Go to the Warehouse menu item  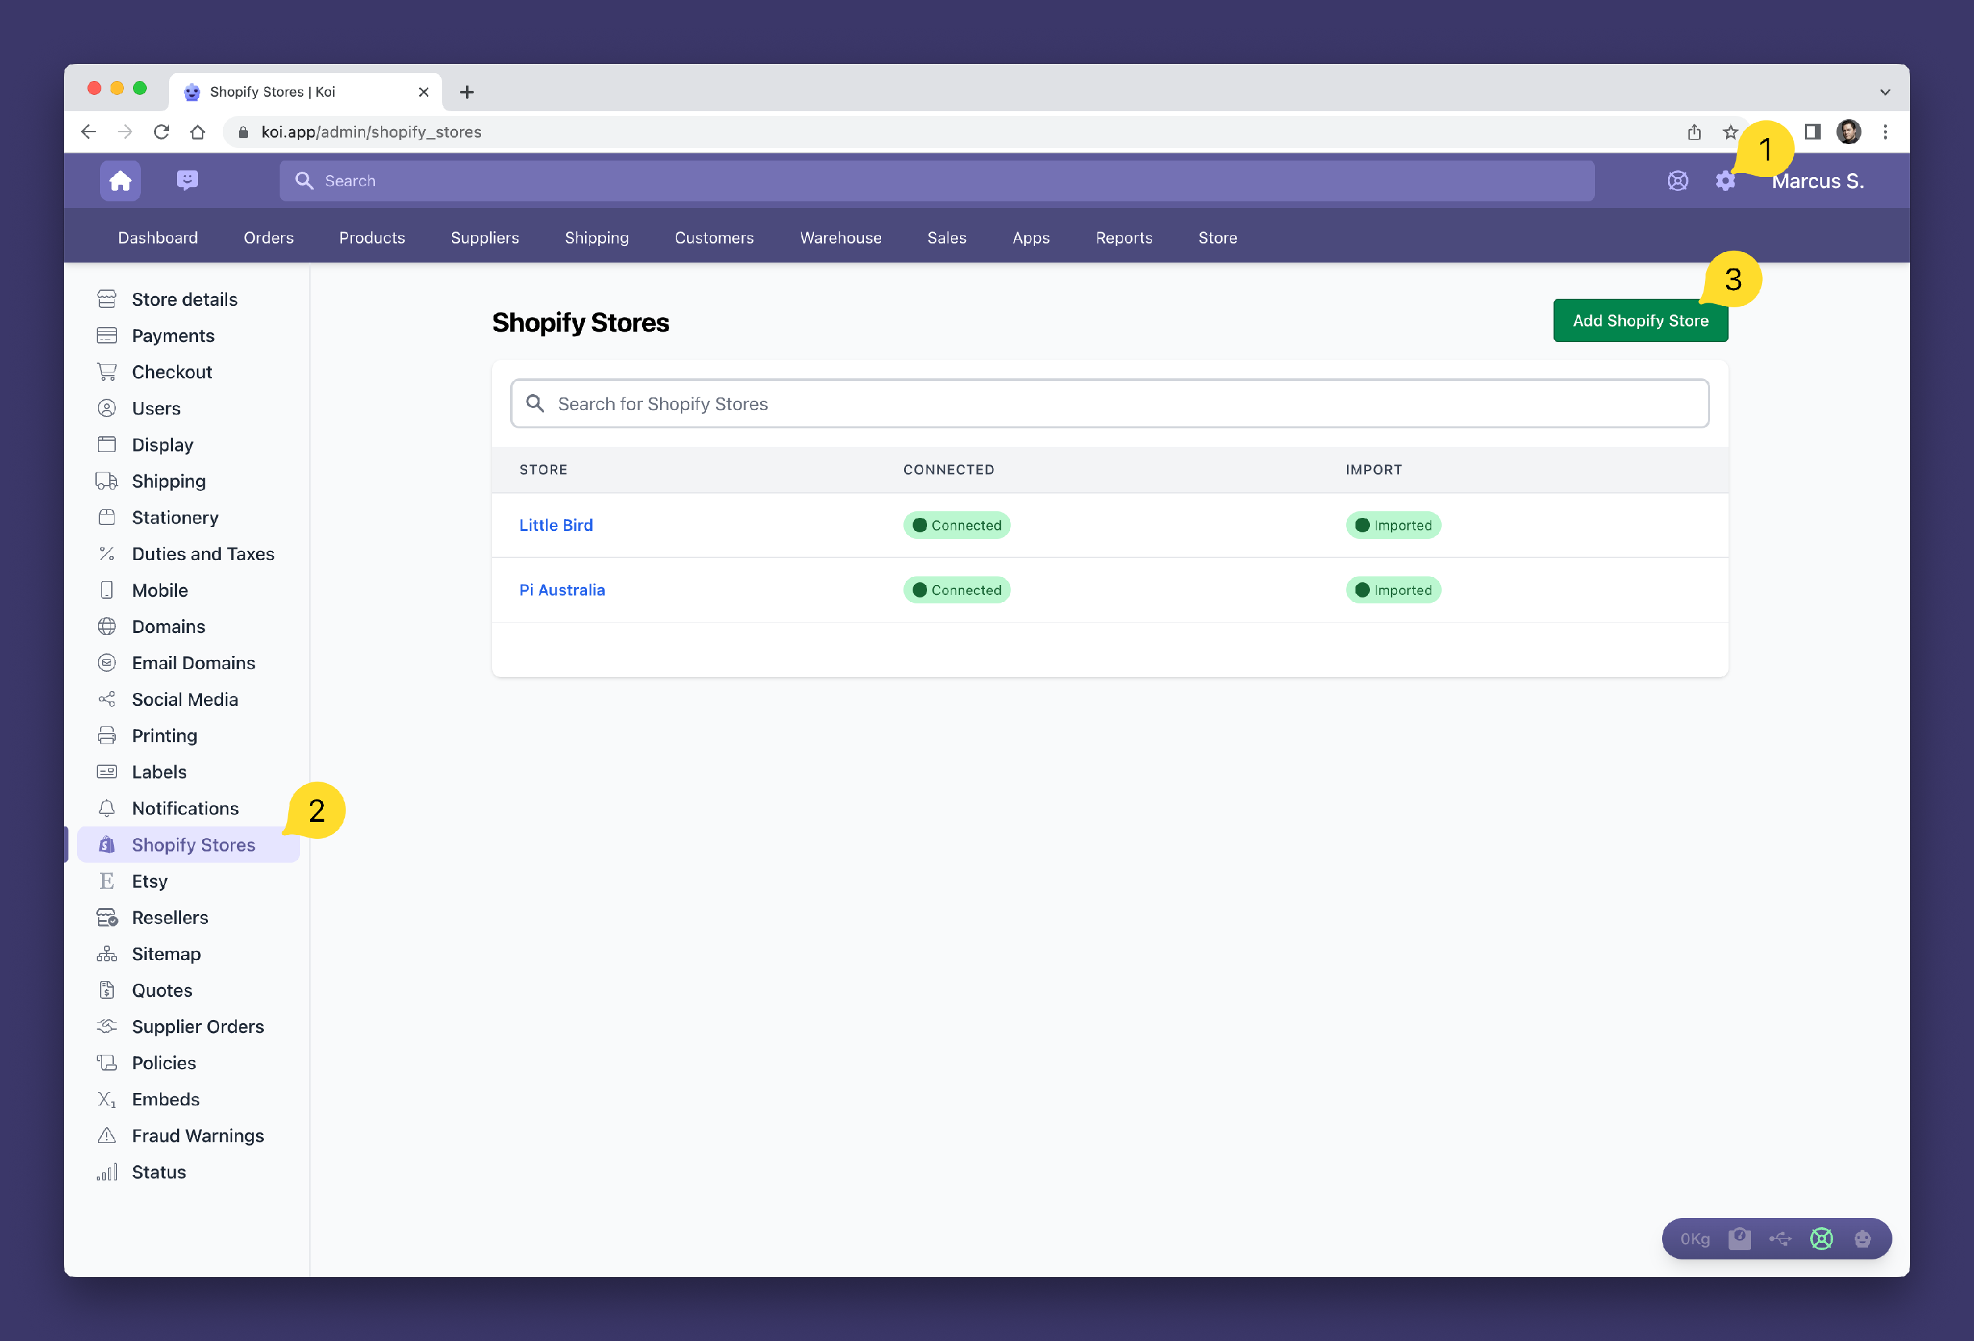point(840,238)
